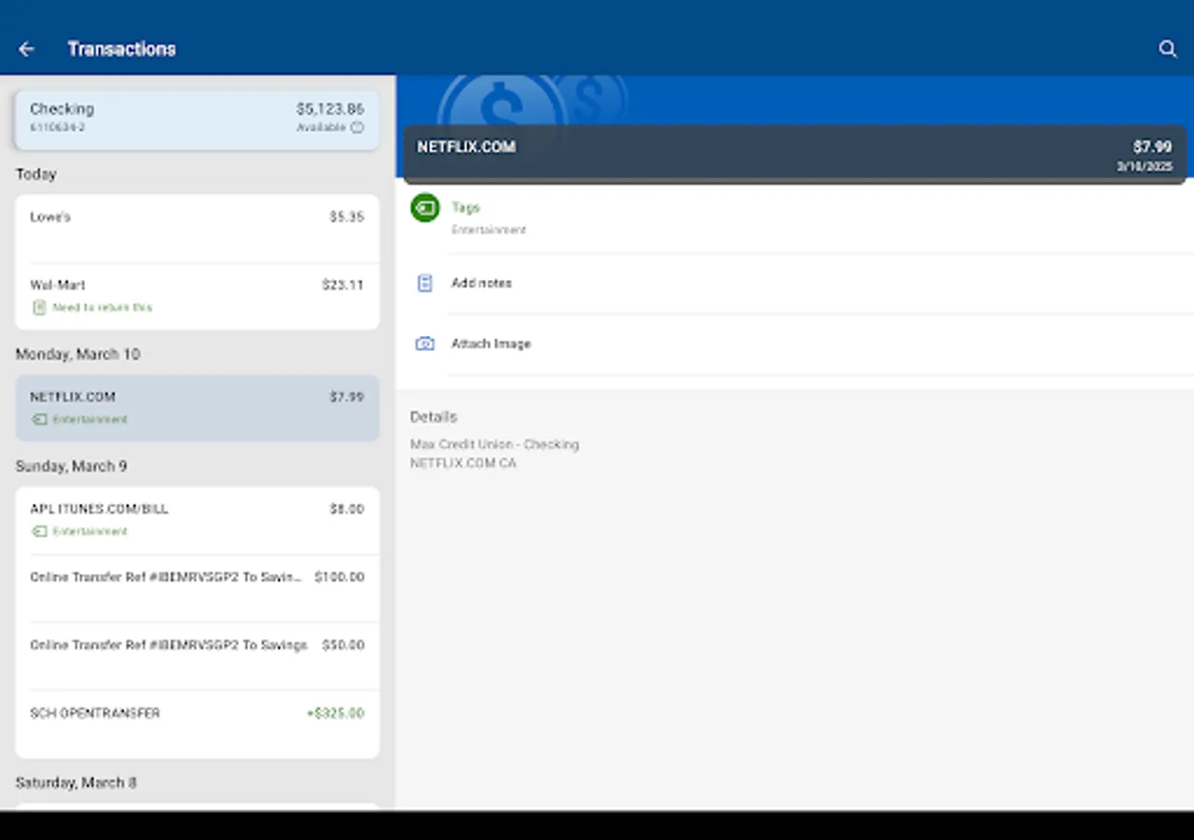This screenshot has width=1194, height=840.
Task: Click the Entertainment tag icon on NETFLIX.COM row
Action: click(38, 419)
